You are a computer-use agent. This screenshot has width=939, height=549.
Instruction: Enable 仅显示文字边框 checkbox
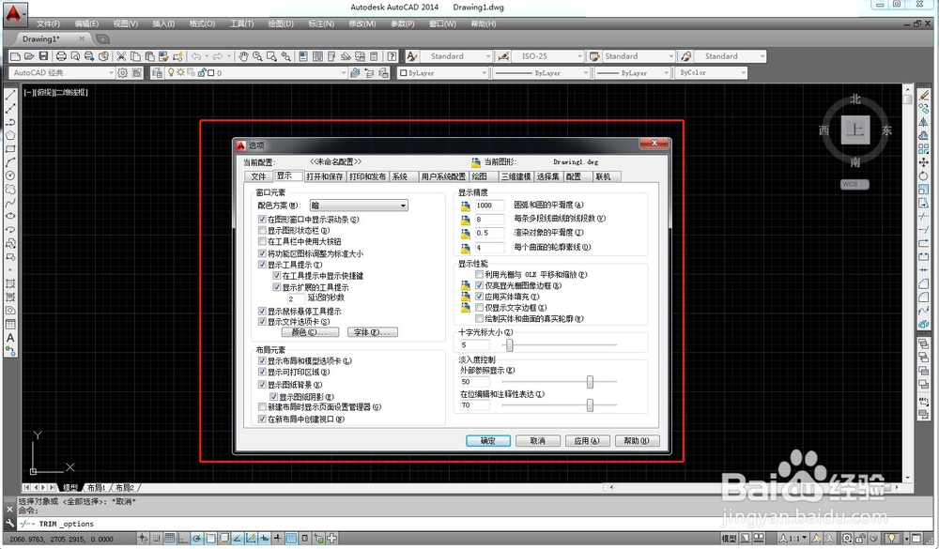click(479, 308)
